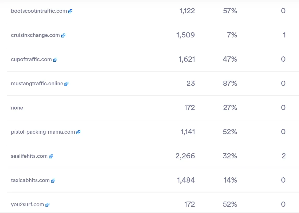Open the cruisinxchange.com link
Viewport: 299px width, 213px height.
[35, 35]
